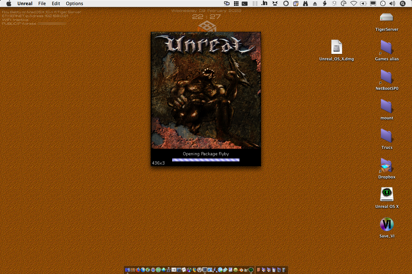Click the Unreal icon in the Dock
Viewport: 412px width, 274px height.
[x=251, y=270]
